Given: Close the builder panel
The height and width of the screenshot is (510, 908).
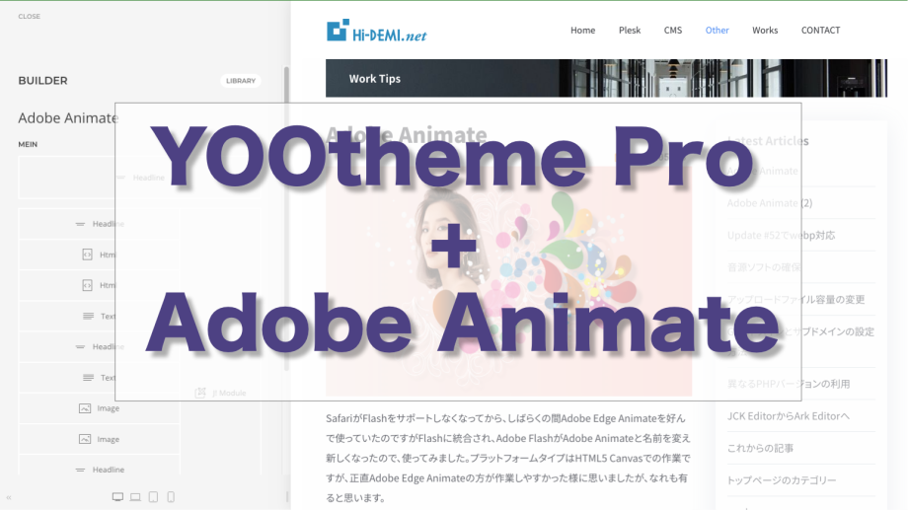Looking at the screenshot, I should pos(30,17).
